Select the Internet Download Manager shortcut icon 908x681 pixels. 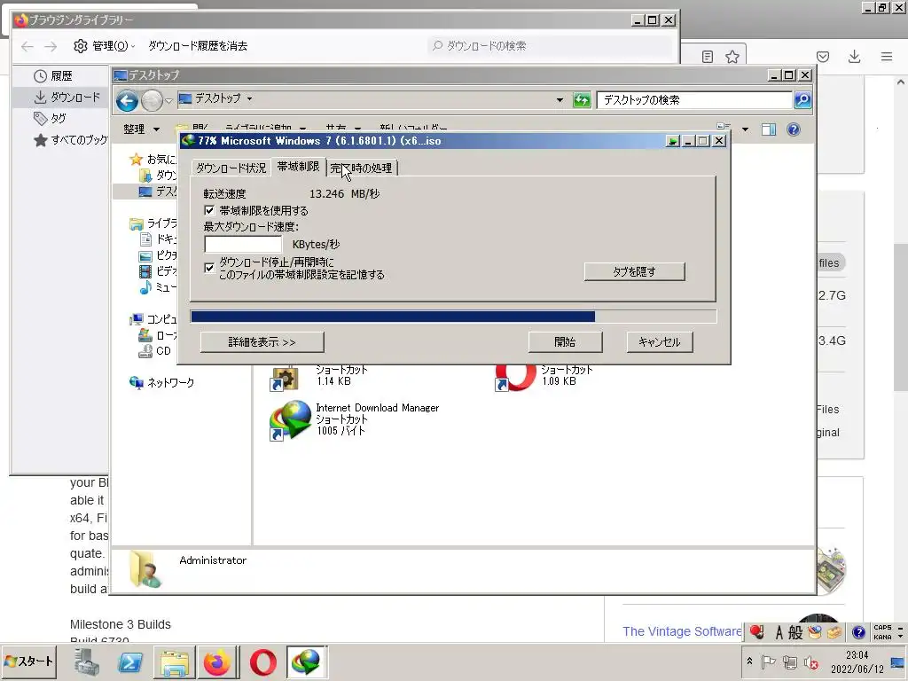pyautogui.click(x=291, y=420)
